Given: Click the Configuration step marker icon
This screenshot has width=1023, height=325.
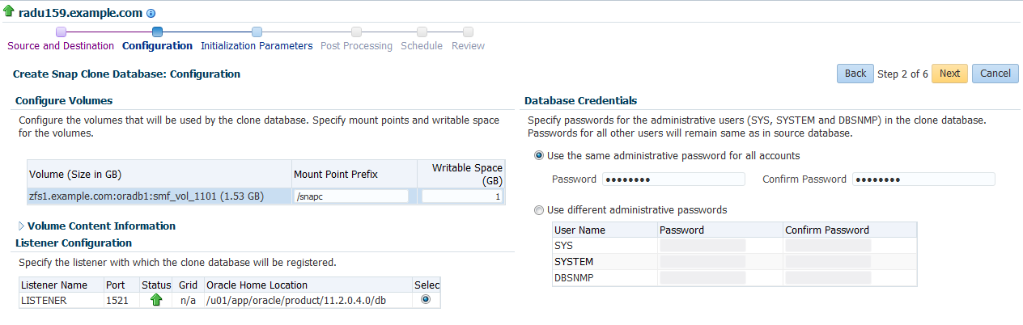Looking at the screenshot, I should click(x=157, y=32).
